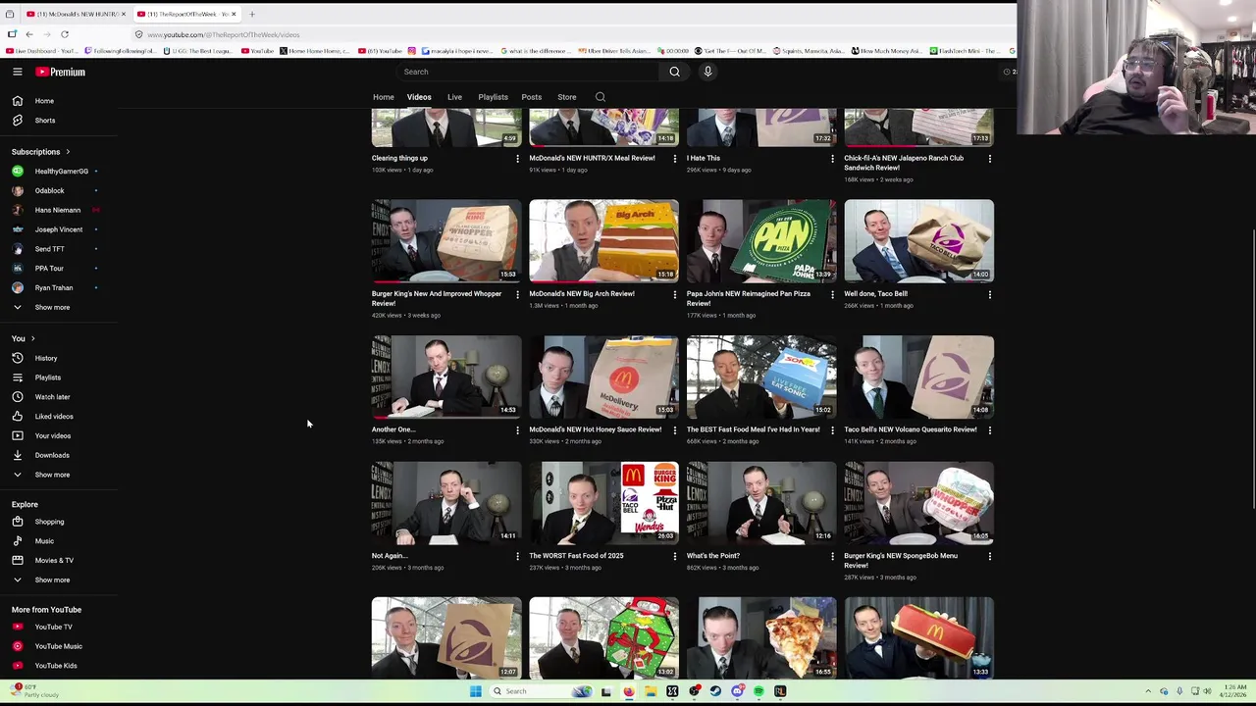
Task: Reload the page with the browser refresh button
Action: (65, 34)
